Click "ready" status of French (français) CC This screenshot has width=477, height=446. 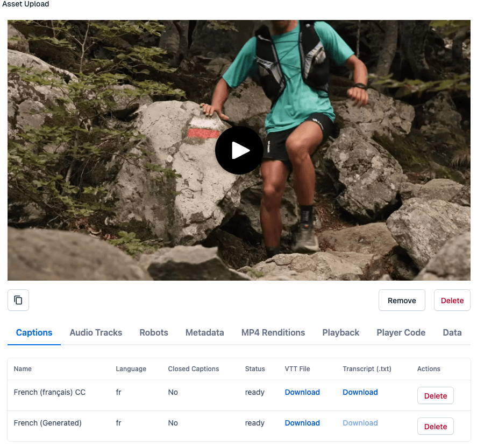point(254,392)
